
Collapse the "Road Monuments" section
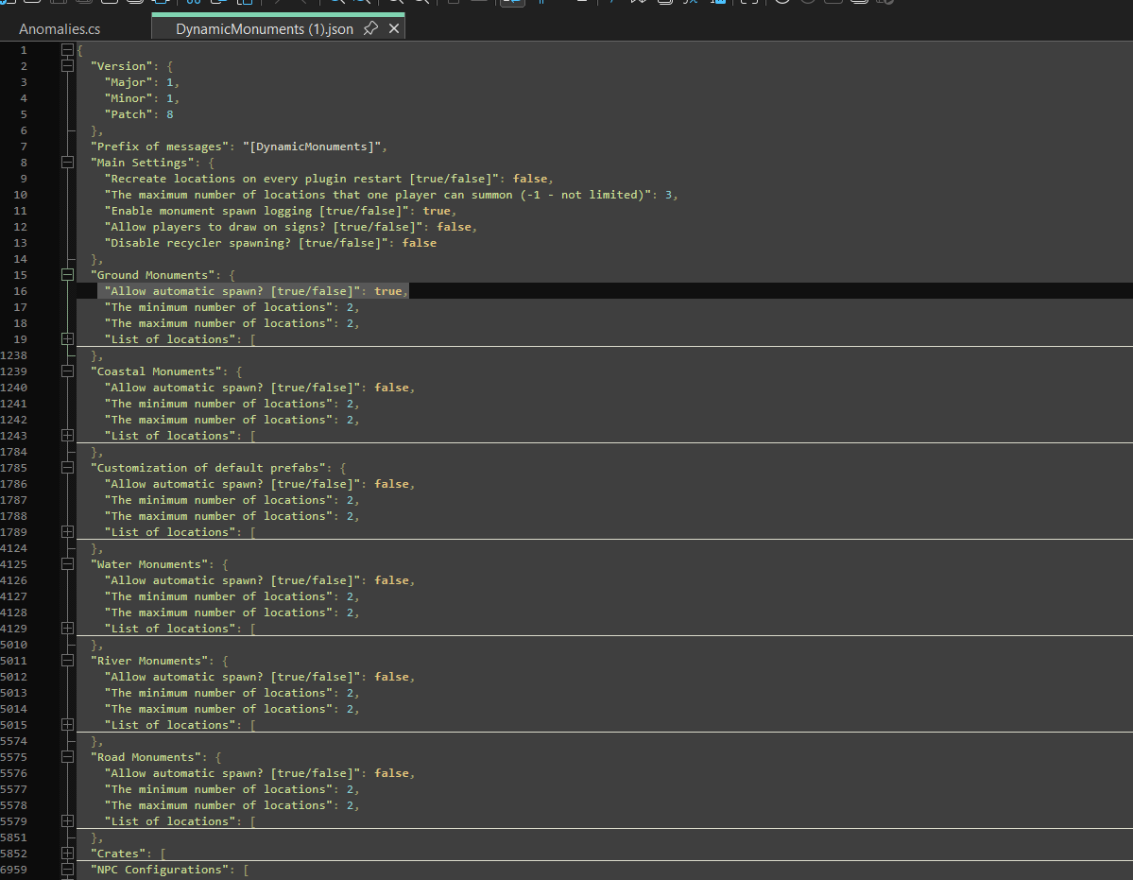(67, 757)
